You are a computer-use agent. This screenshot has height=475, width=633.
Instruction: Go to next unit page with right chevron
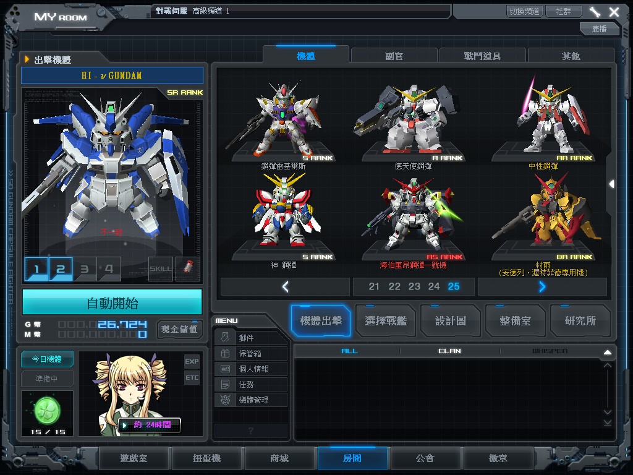pos(542,286)
